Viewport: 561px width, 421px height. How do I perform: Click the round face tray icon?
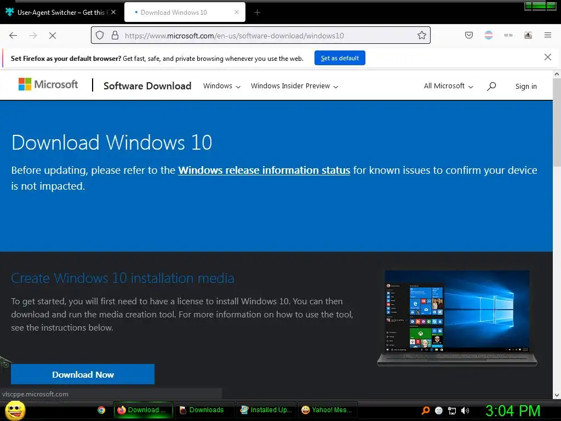click(439, 411)
